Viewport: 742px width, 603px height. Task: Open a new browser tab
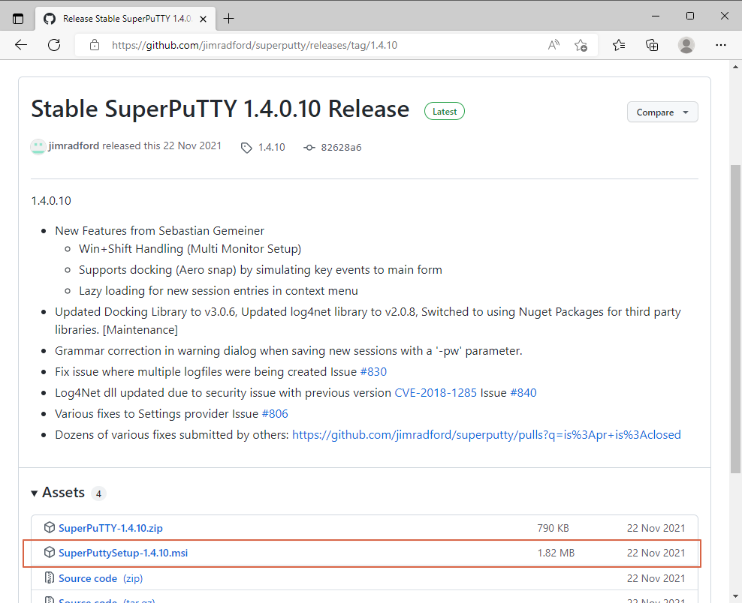(x=228, y=19)
